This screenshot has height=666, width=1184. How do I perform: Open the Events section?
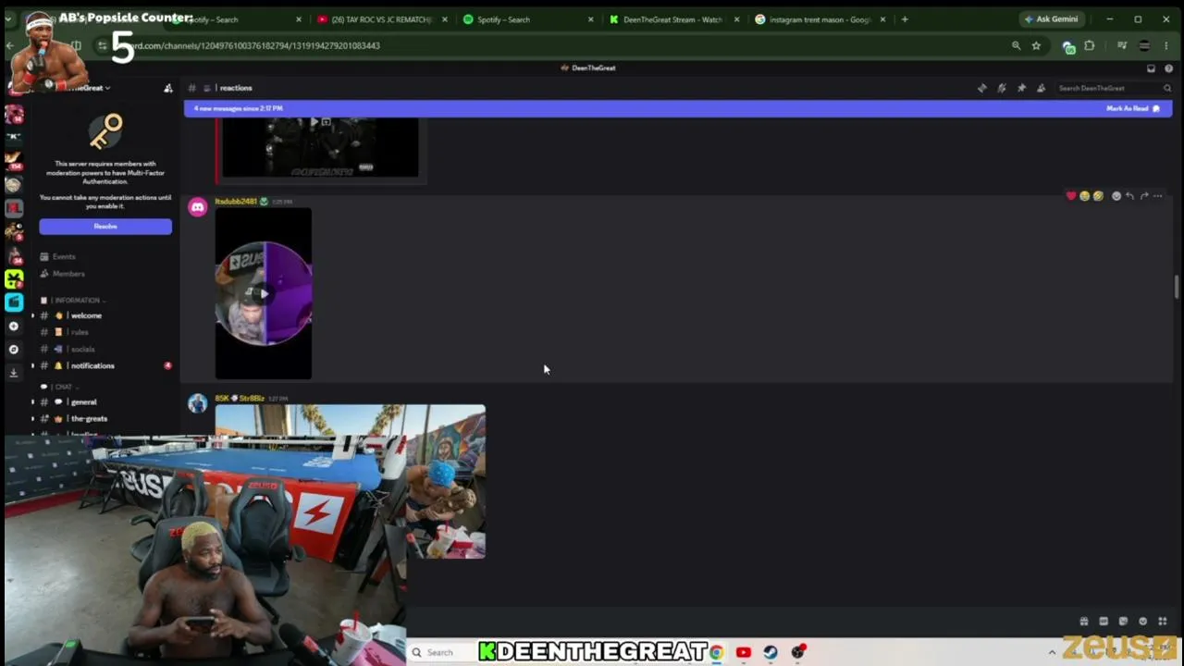point(64,256)
